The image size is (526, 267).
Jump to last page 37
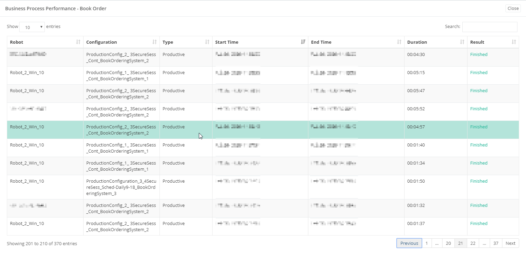click(x=496, y=243)
